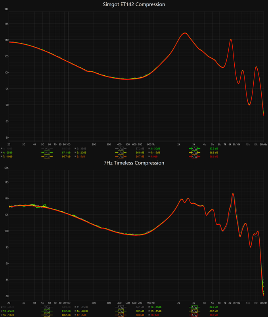268x317 pixels.
Task: Toggle the checkbox for trace 18: 0dB
Action: tap(149, 315)
